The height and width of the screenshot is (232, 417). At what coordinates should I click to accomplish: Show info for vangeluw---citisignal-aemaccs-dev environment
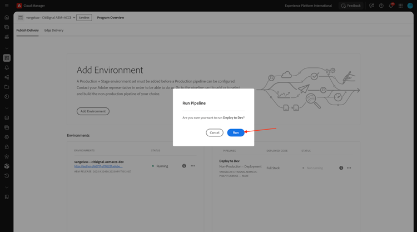click(184, 166)
